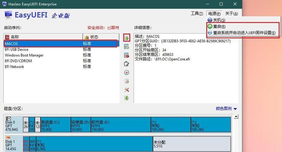Click the Disk 1 GPT 14.45G label
The image size is (282, 152).
point(11,145)
